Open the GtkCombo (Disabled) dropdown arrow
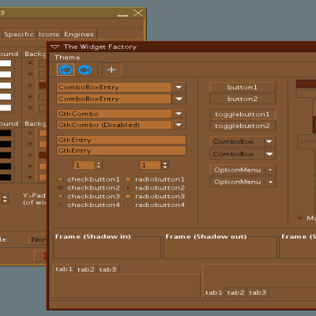The width and height of the screenshot is (316, 316). tap(179, 125)
